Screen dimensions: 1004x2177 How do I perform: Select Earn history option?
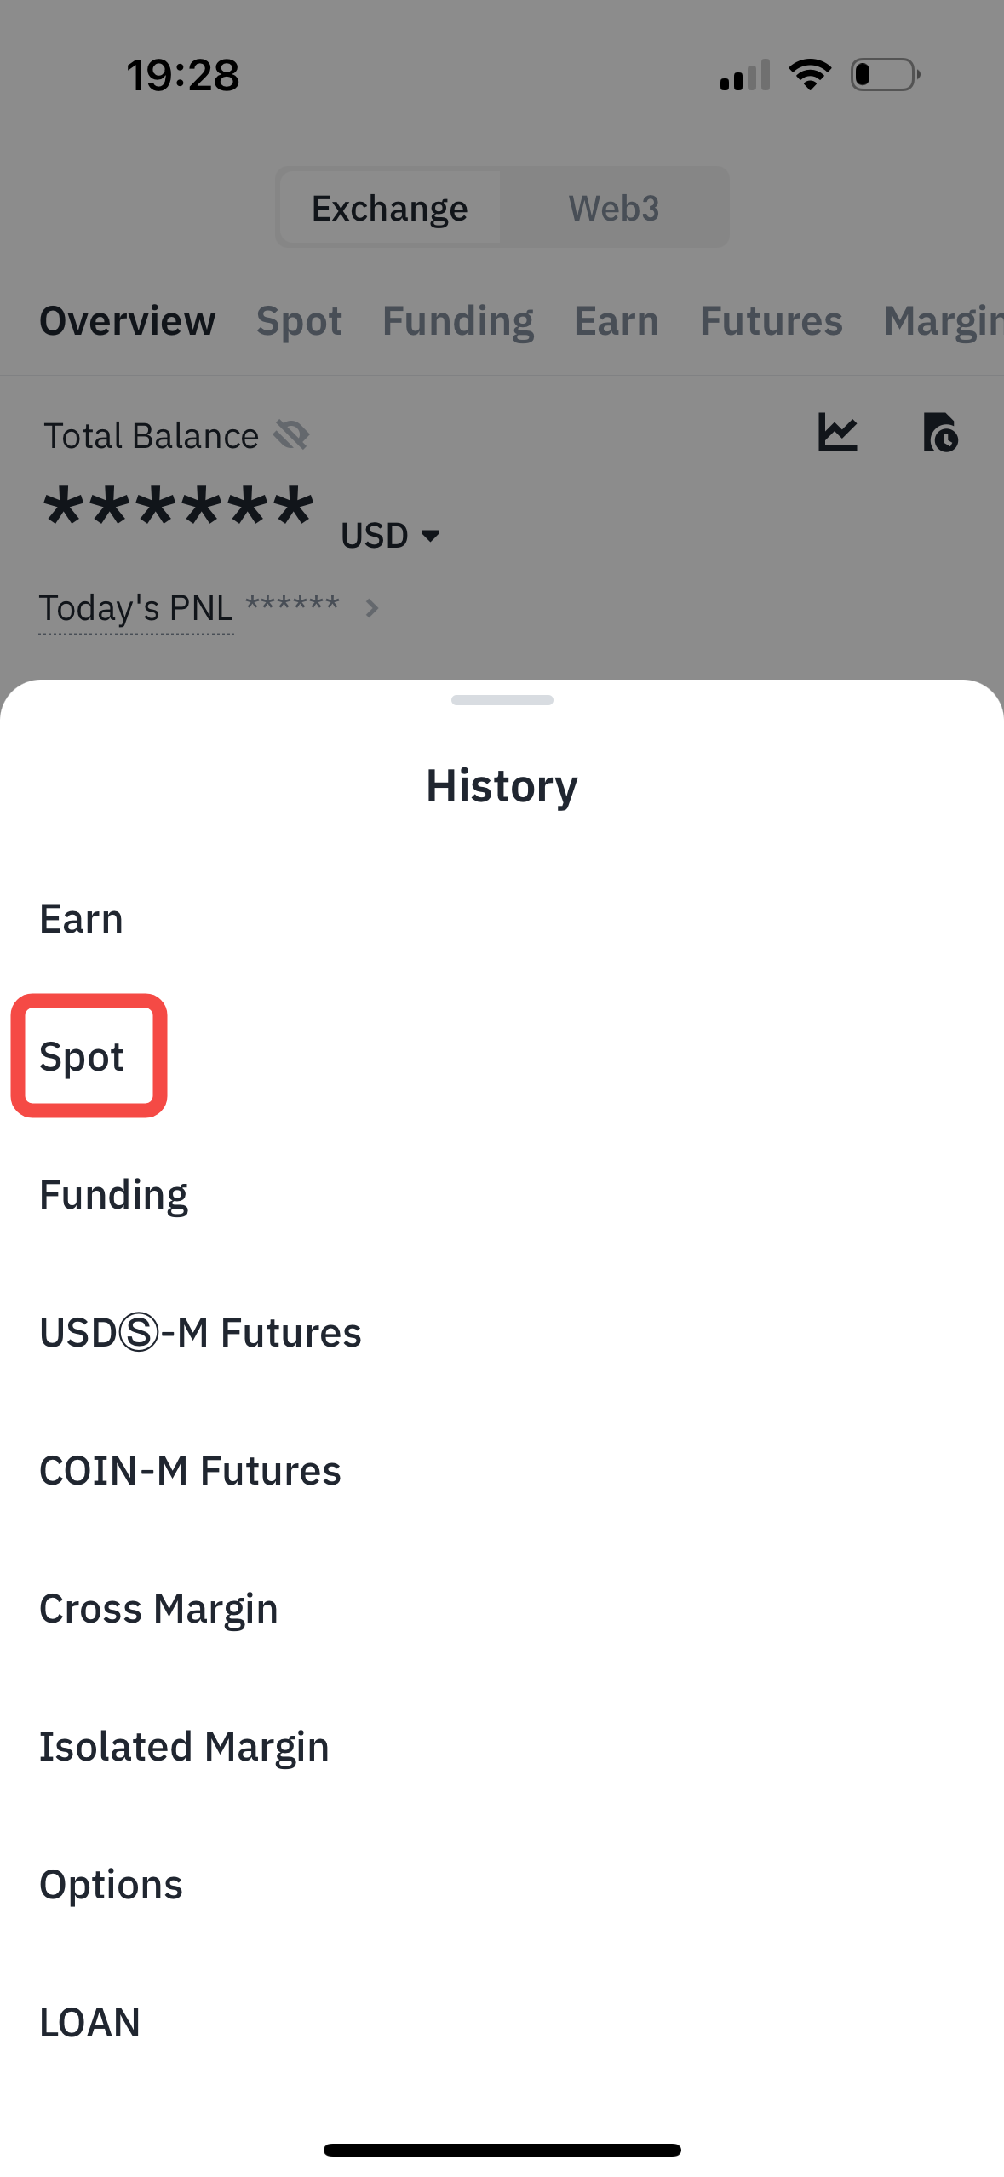tap(82, 919)
